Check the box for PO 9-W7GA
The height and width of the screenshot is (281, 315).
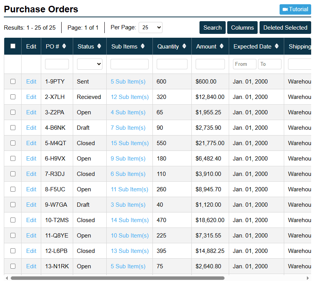13,205
